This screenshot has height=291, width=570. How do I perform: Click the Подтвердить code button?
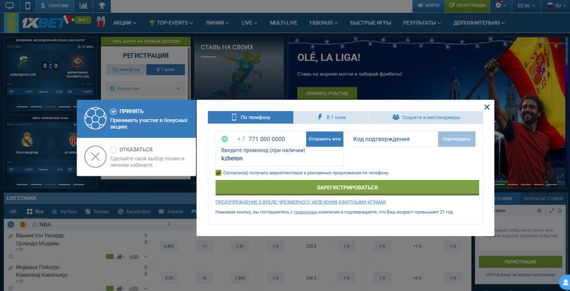456,139
